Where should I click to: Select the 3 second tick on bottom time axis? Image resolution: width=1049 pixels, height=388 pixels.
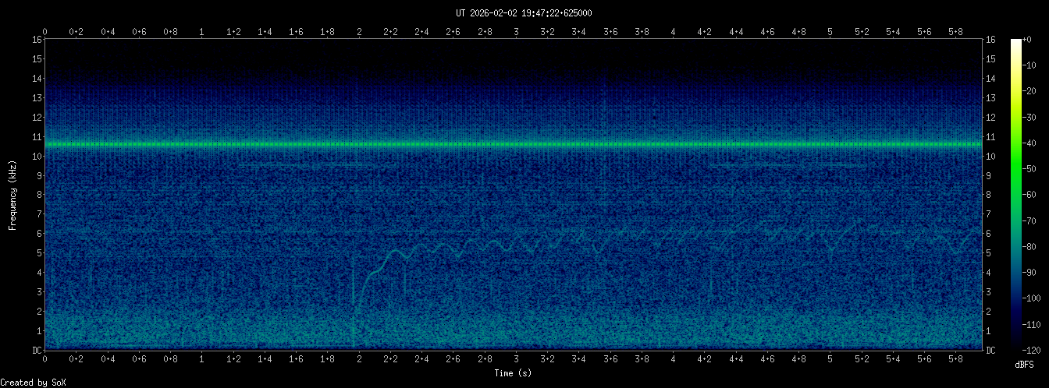(516, 359)
